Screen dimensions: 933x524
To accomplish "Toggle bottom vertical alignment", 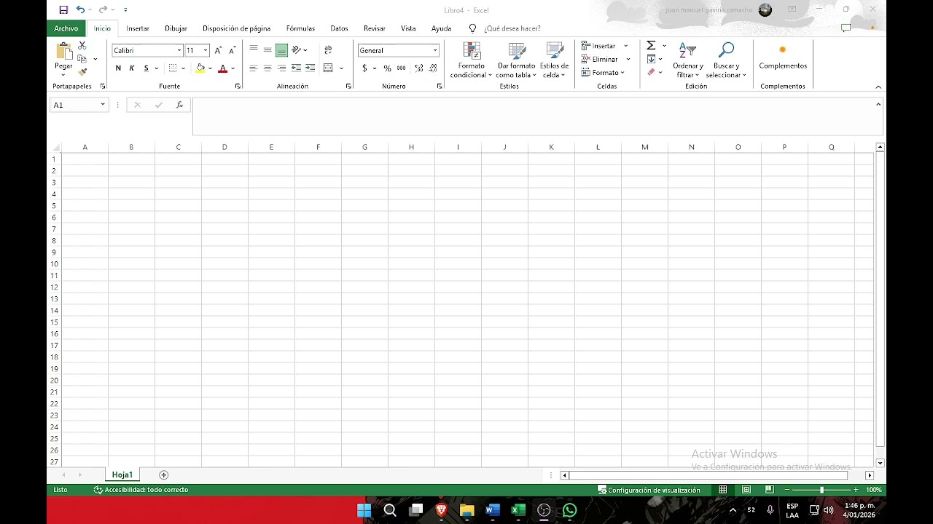I will click(281, 50).
